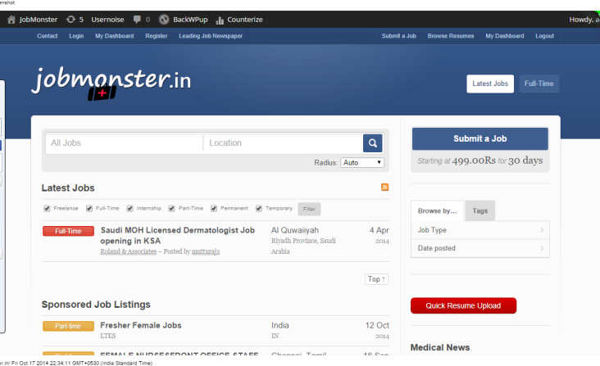Open the orange RSS feed icon
Image resolution: width=600 pixels, height=366 pixels.
click(385, 188)
